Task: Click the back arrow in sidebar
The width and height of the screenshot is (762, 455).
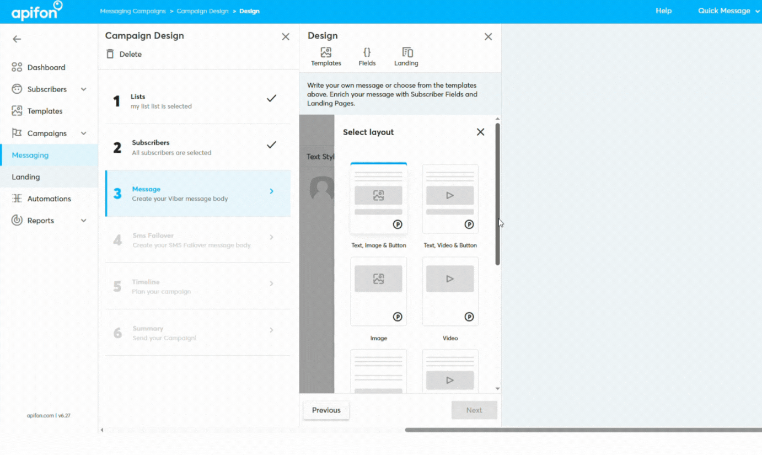Action: point(17,39)
